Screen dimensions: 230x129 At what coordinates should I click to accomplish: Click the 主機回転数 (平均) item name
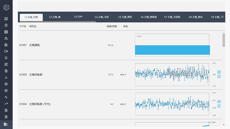(40, 104)
